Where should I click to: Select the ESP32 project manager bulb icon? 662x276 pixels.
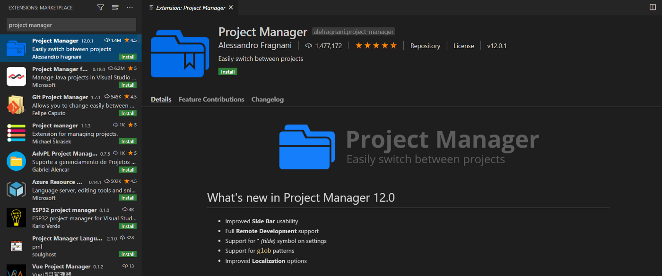point(16,217)
